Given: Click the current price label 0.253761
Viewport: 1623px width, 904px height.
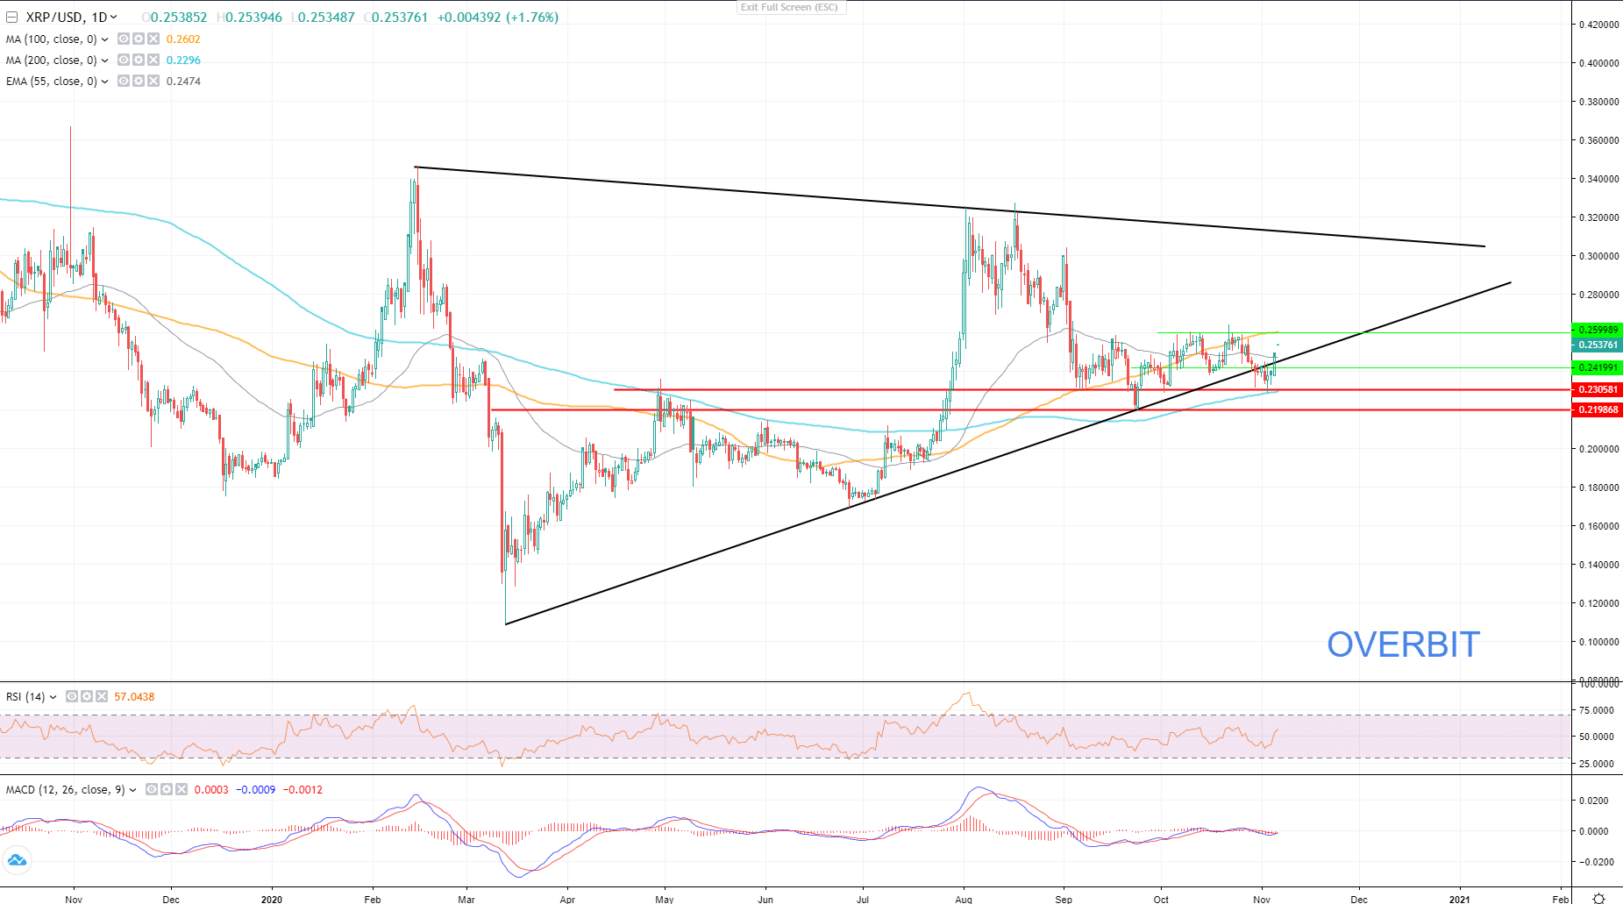Looking at the screenshot, I should (x=1598, y=345).
